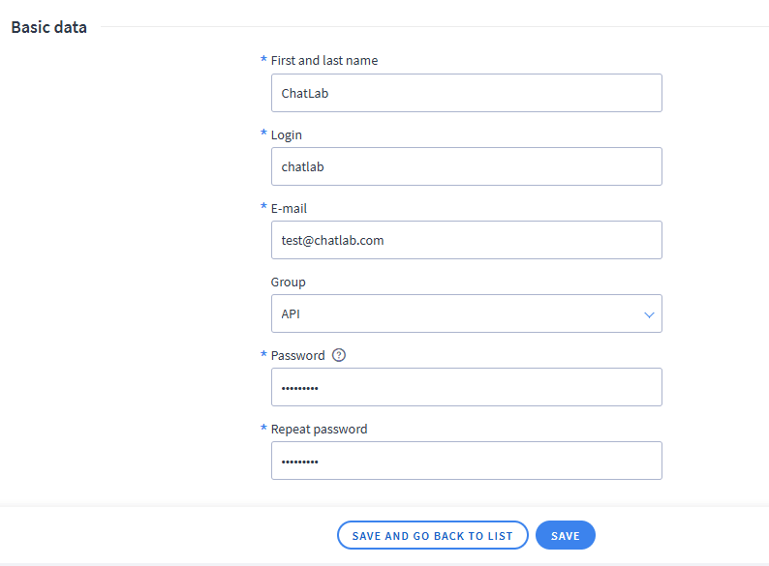Click into the Login input field
This screenshot has height=566, width=769.
coord(466,166)
